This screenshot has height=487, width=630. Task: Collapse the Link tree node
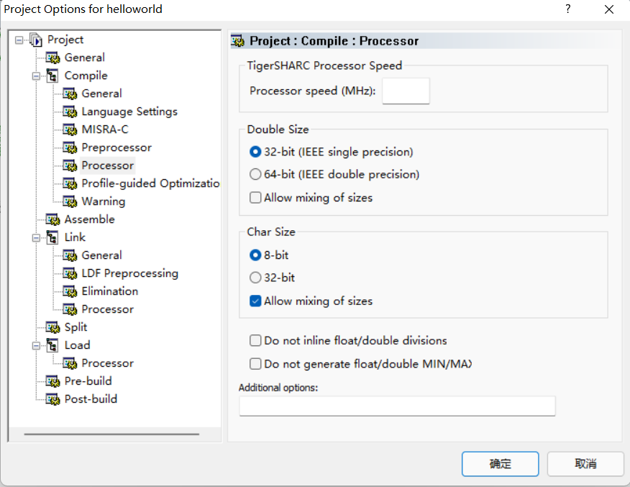[x=36, y=238]
